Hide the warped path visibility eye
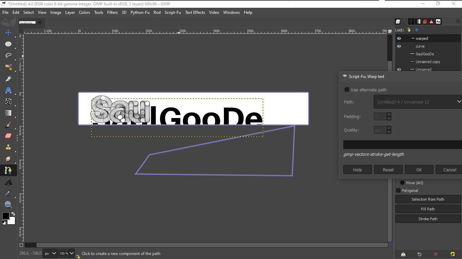This screenshot has width=462, height=259. (399, 38)
